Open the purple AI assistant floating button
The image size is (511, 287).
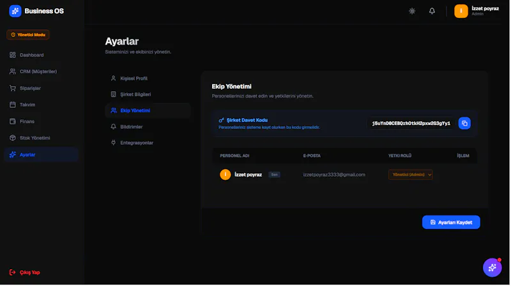click(493, 268)
